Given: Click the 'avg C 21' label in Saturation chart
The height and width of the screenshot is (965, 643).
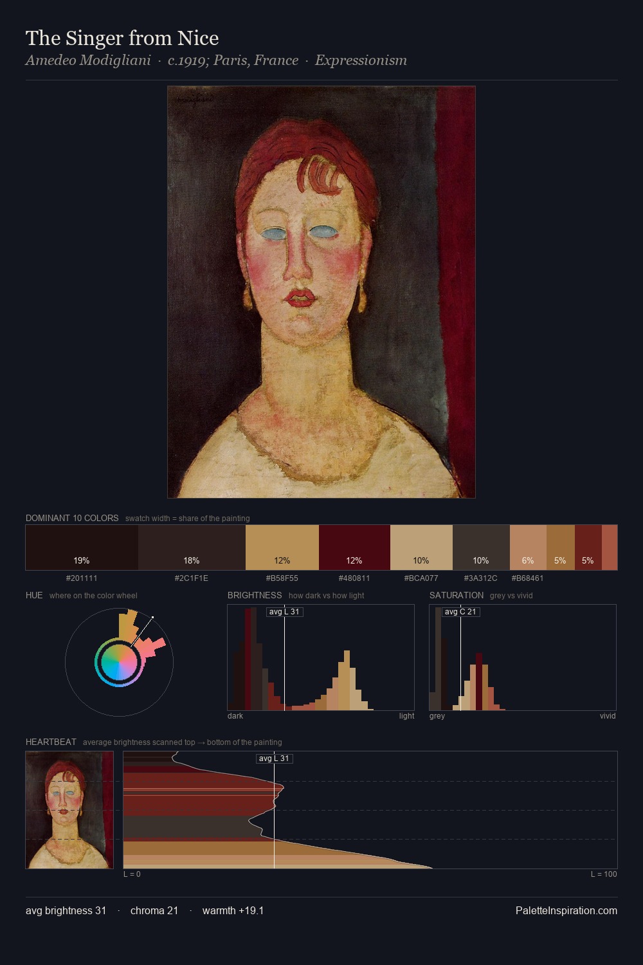Looking at the screenshot, I should click(460, 612).
